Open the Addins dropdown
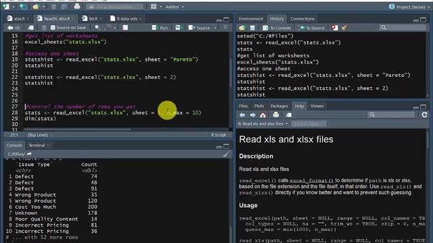This screenshot has width=433, height=243. pos(175,7)
